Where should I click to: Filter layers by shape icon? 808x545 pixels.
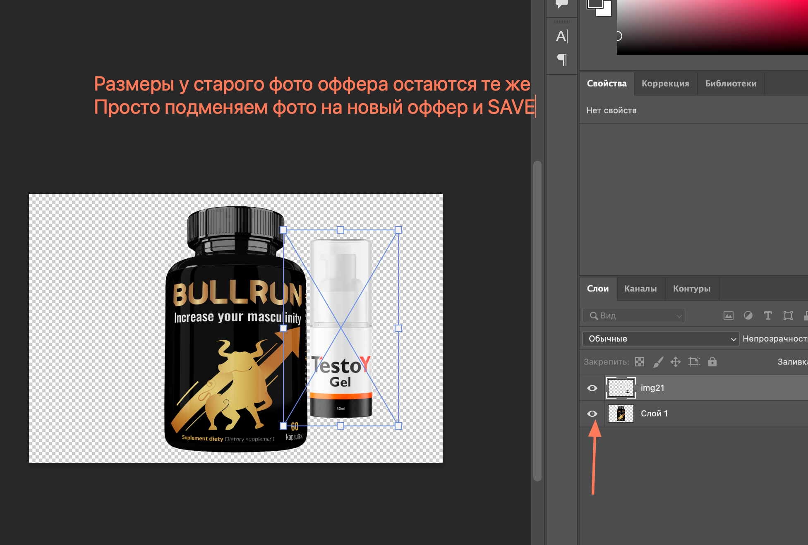click(788, 316)
